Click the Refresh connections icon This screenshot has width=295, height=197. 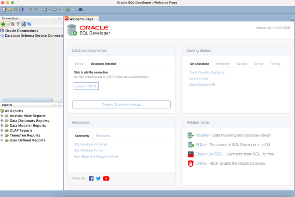(x=13, y=24)
